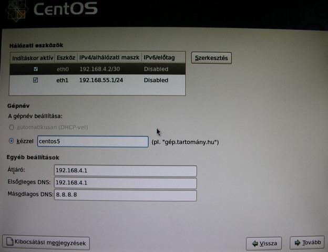This screenshot has width=328, height=252.
Task: Click the Indításkor aktív column header
Action: (32, 57)
